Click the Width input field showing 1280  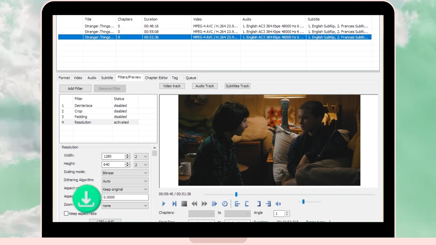(x=113, y=156)
